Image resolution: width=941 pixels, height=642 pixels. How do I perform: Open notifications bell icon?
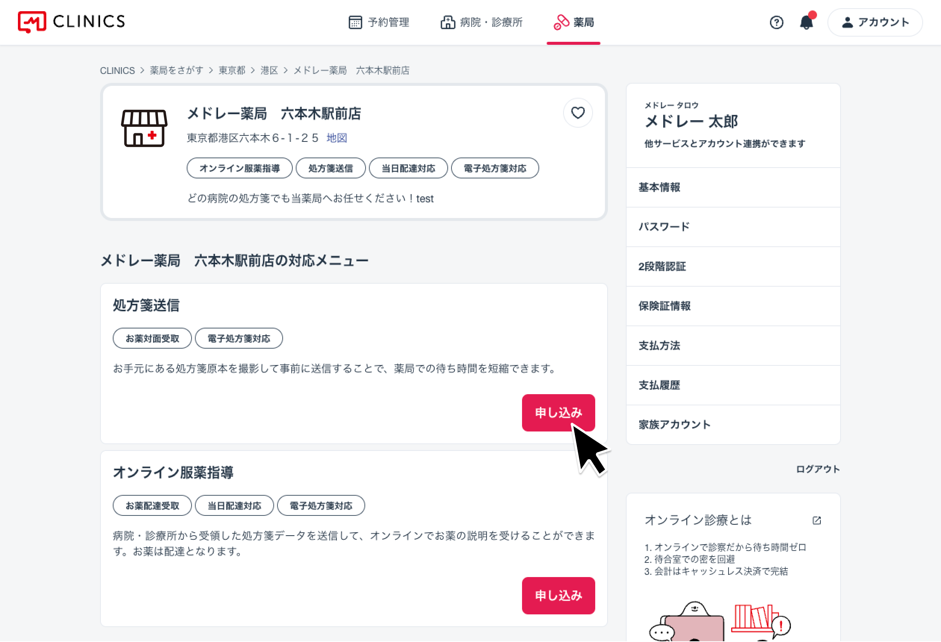point(806,22)
